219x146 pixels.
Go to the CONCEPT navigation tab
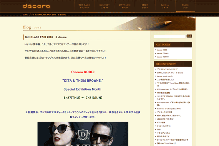click(105, 6)
